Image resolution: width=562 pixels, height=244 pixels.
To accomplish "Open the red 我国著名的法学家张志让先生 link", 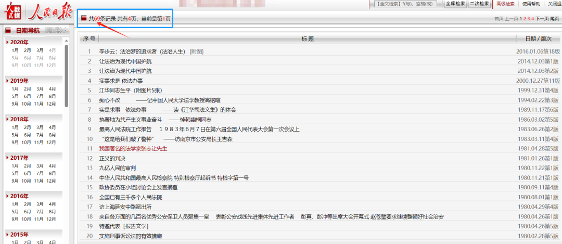I will pyautogui.click(x=133, y=149).
